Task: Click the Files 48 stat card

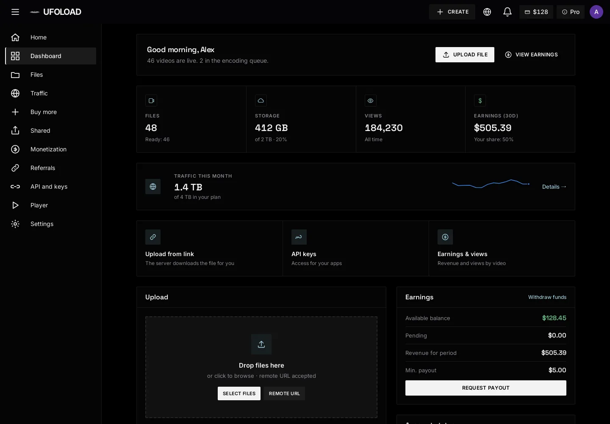Action: click(x=191, y=119)
